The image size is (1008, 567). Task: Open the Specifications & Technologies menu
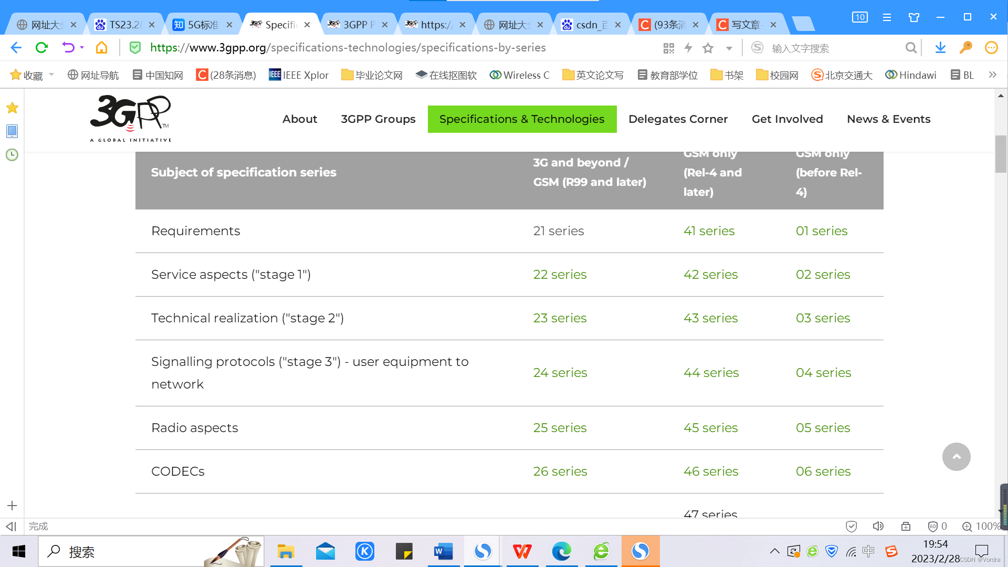click(522, 119)
